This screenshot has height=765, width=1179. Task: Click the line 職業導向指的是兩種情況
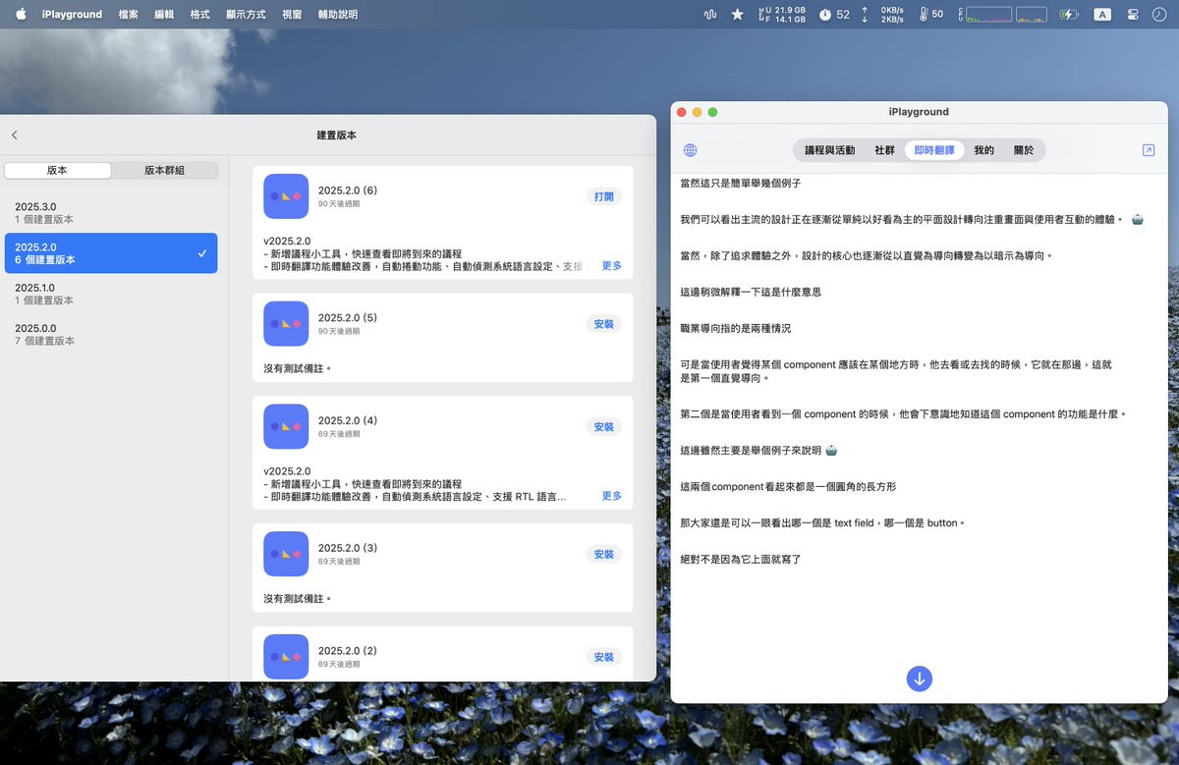[x=735, y=328]
